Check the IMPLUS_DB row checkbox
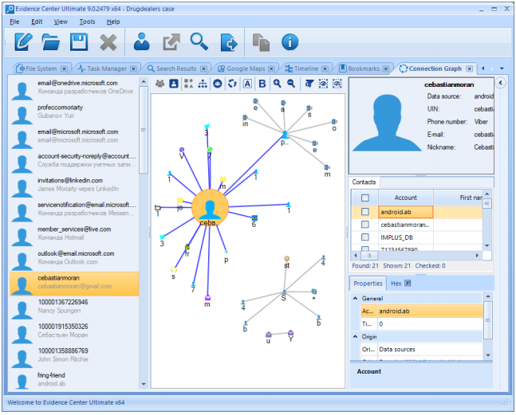Image resolution: width=516 pixels, height=415 pixels. coord(365,237)
